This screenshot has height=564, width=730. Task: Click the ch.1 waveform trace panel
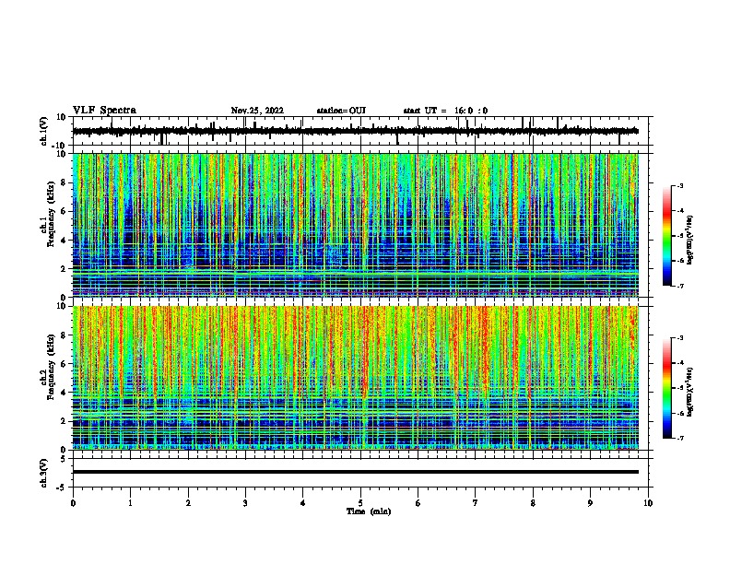point(360,131)
